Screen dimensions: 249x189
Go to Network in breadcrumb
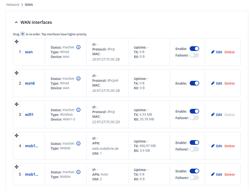tap(12, 5)
